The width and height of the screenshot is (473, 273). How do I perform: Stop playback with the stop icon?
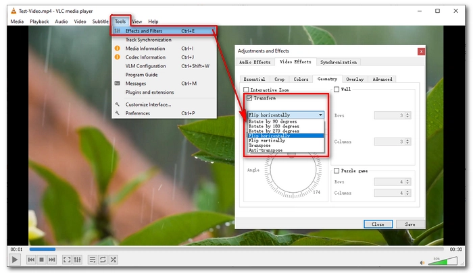pos(42,260)
